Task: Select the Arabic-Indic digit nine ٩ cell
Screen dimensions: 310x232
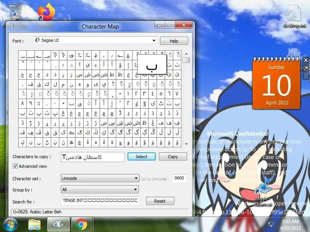Action: (x=31, y=104)
